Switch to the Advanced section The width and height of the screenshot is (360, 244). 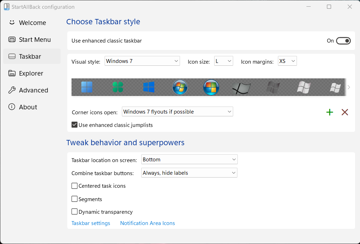pyautogui.click(x=32, y=90)
